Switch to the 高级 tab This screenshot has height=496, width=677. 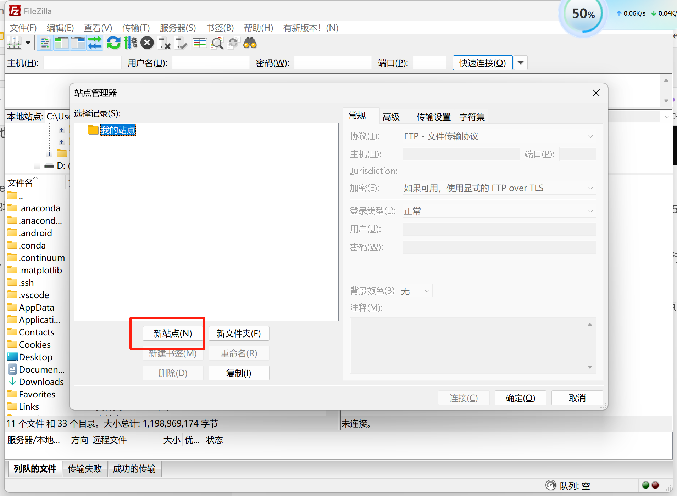tap(391, 117)
